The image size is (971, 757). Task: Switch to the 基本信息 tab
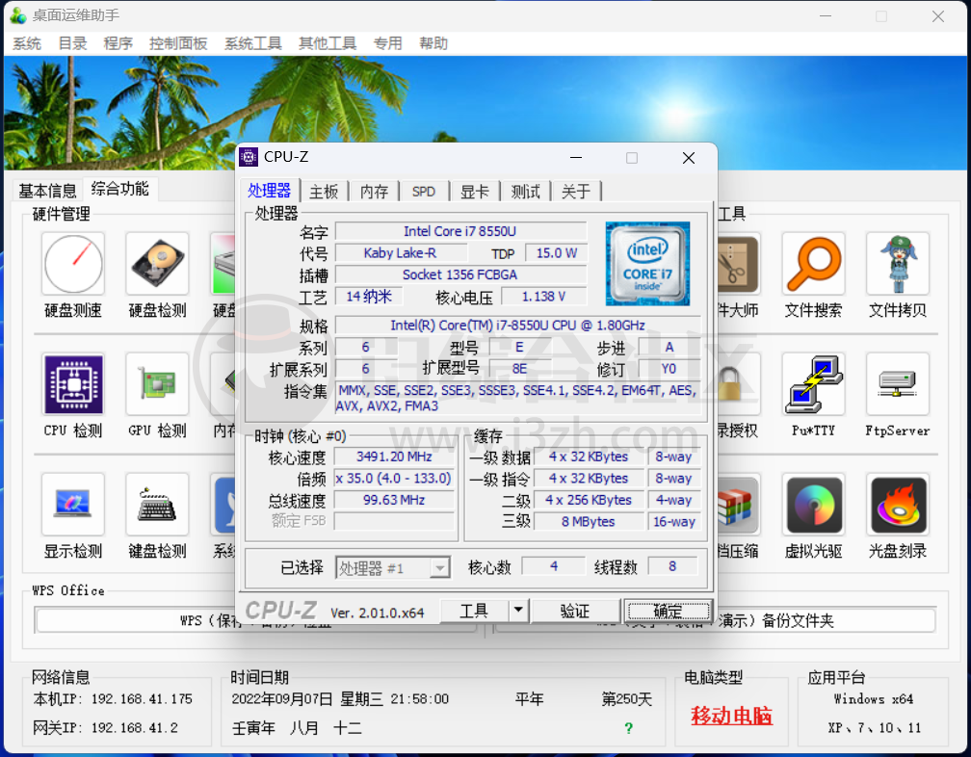pyautogui.click(x=48, y=190)
